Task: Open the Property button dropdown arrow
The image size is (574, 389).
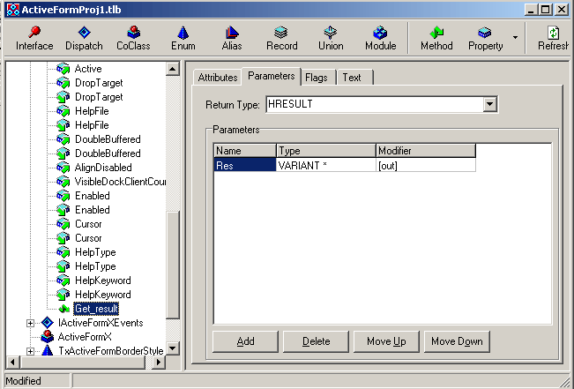Action: (x=515, y=38)
